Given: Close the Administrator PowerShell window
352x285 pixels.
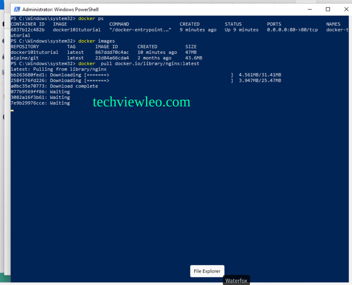Looking at the screenshot, I should click(346, 9).
